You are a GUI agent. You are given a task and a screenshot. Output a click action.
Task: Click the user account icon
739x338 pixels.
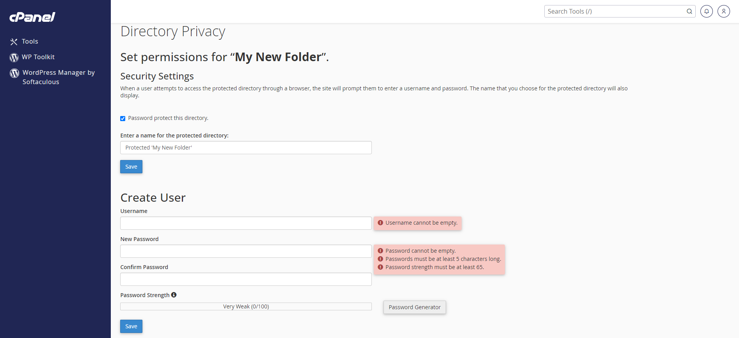pos(724,11)
